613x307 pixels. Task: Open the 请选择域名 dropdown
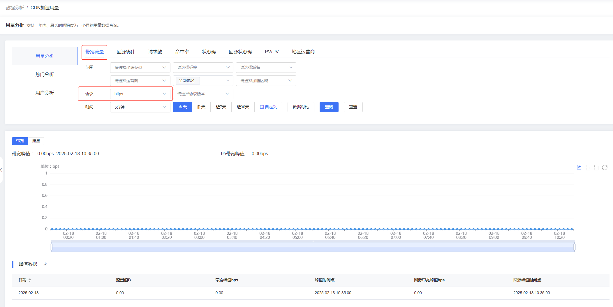pos(266,68)
